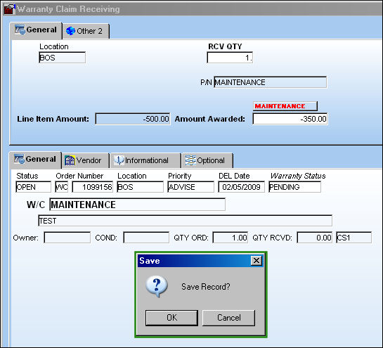Click the Order Number field 1099156
This screenshot has width=383, height=348.
93,187
